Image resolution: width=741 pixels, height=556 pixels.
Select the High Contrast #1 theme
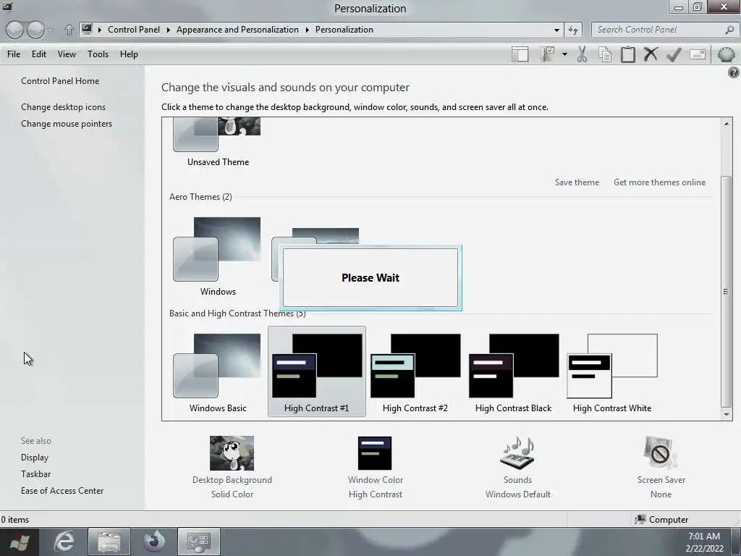317,371
